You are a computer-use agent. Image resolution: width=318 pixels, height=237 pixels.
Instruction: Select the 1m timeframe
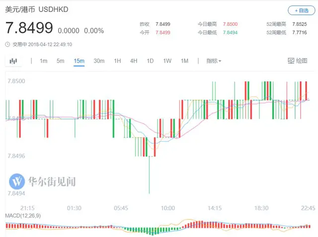[x=44, y=61]
